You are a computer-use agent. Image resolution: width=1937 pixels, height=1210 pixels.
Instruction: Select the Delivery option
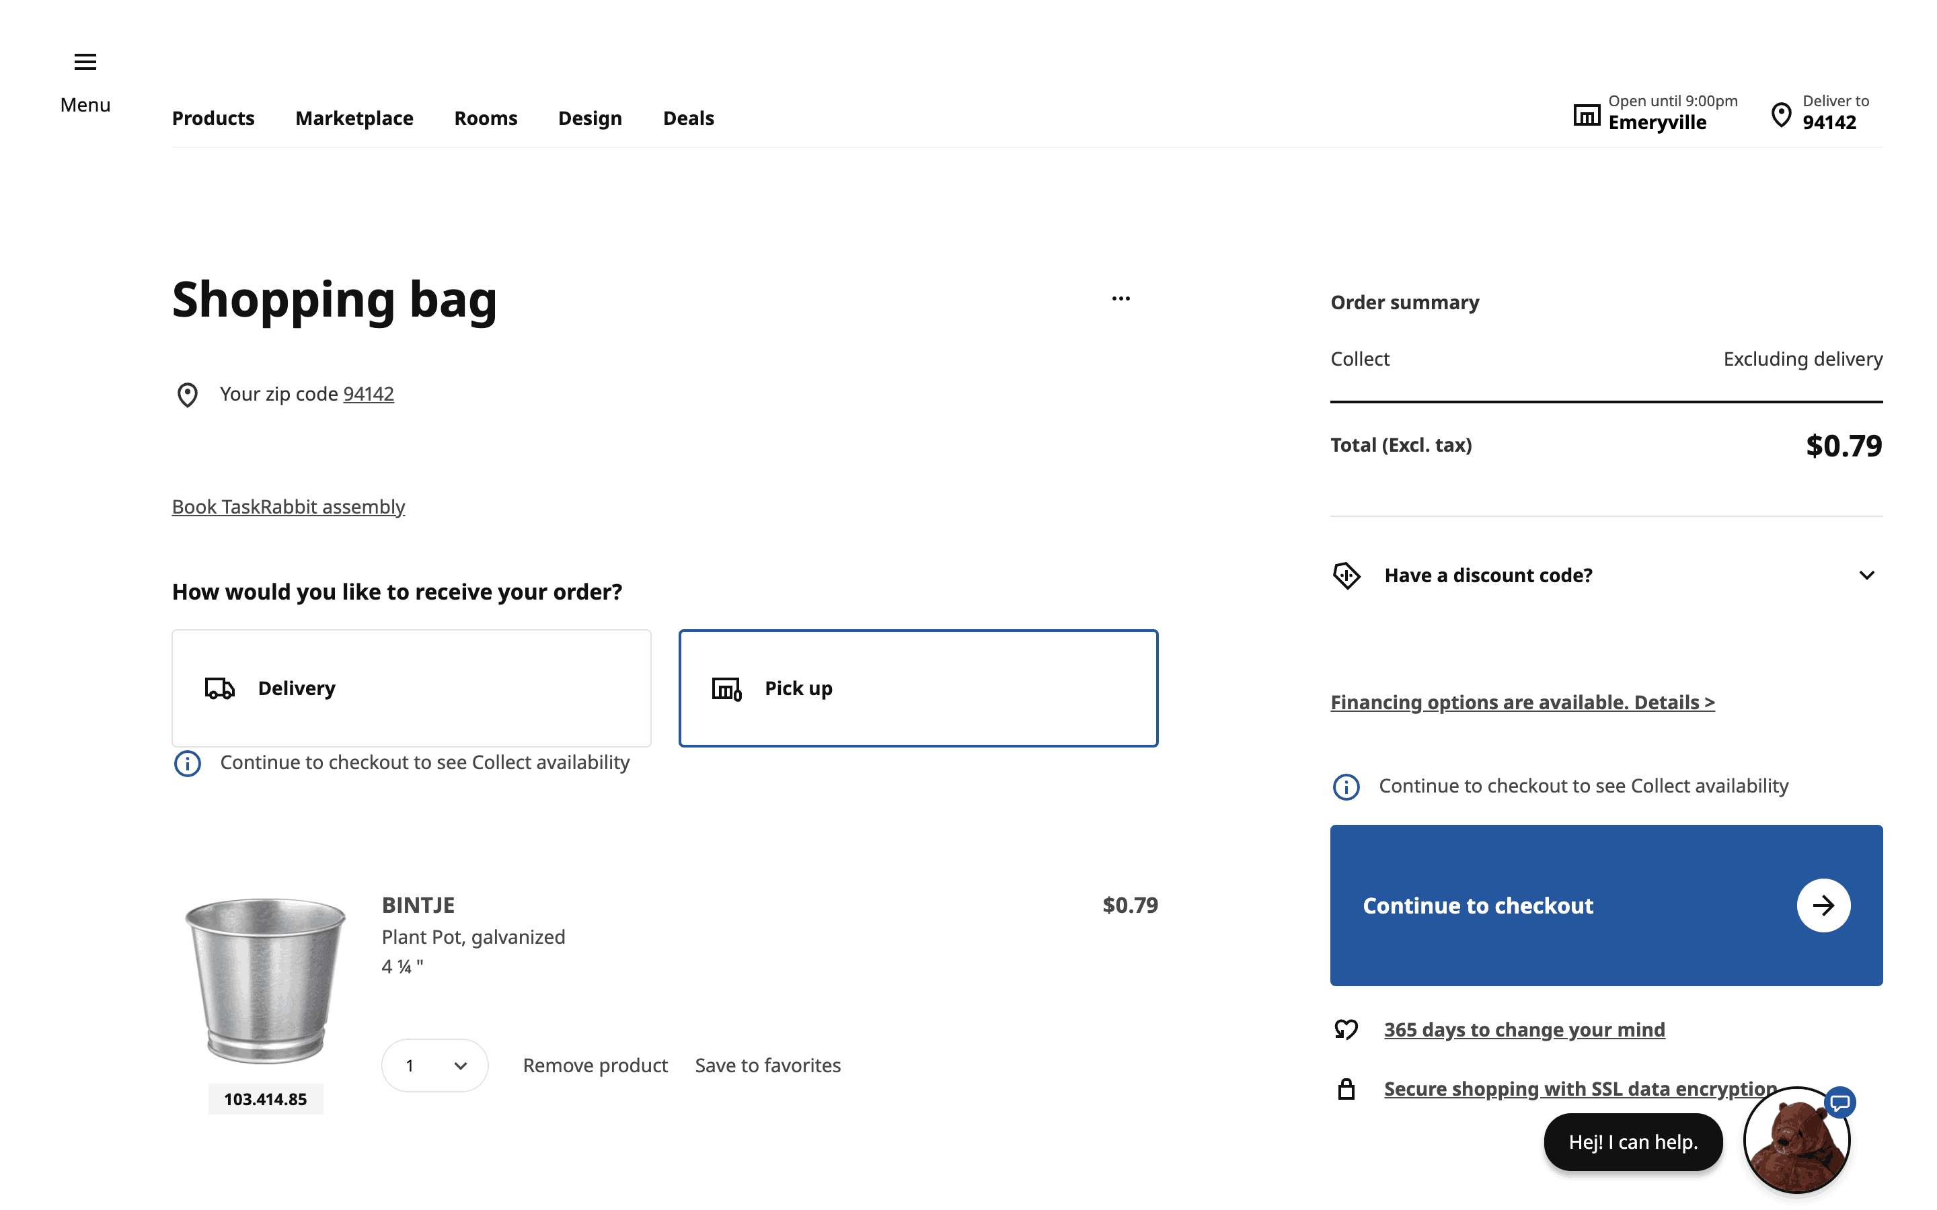click(x=412, y=688)
